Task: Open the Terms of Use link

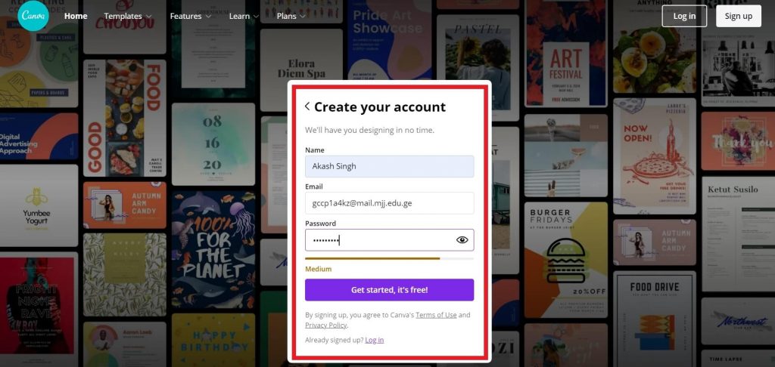Action: pyautogui.click(x=436, y=315)
